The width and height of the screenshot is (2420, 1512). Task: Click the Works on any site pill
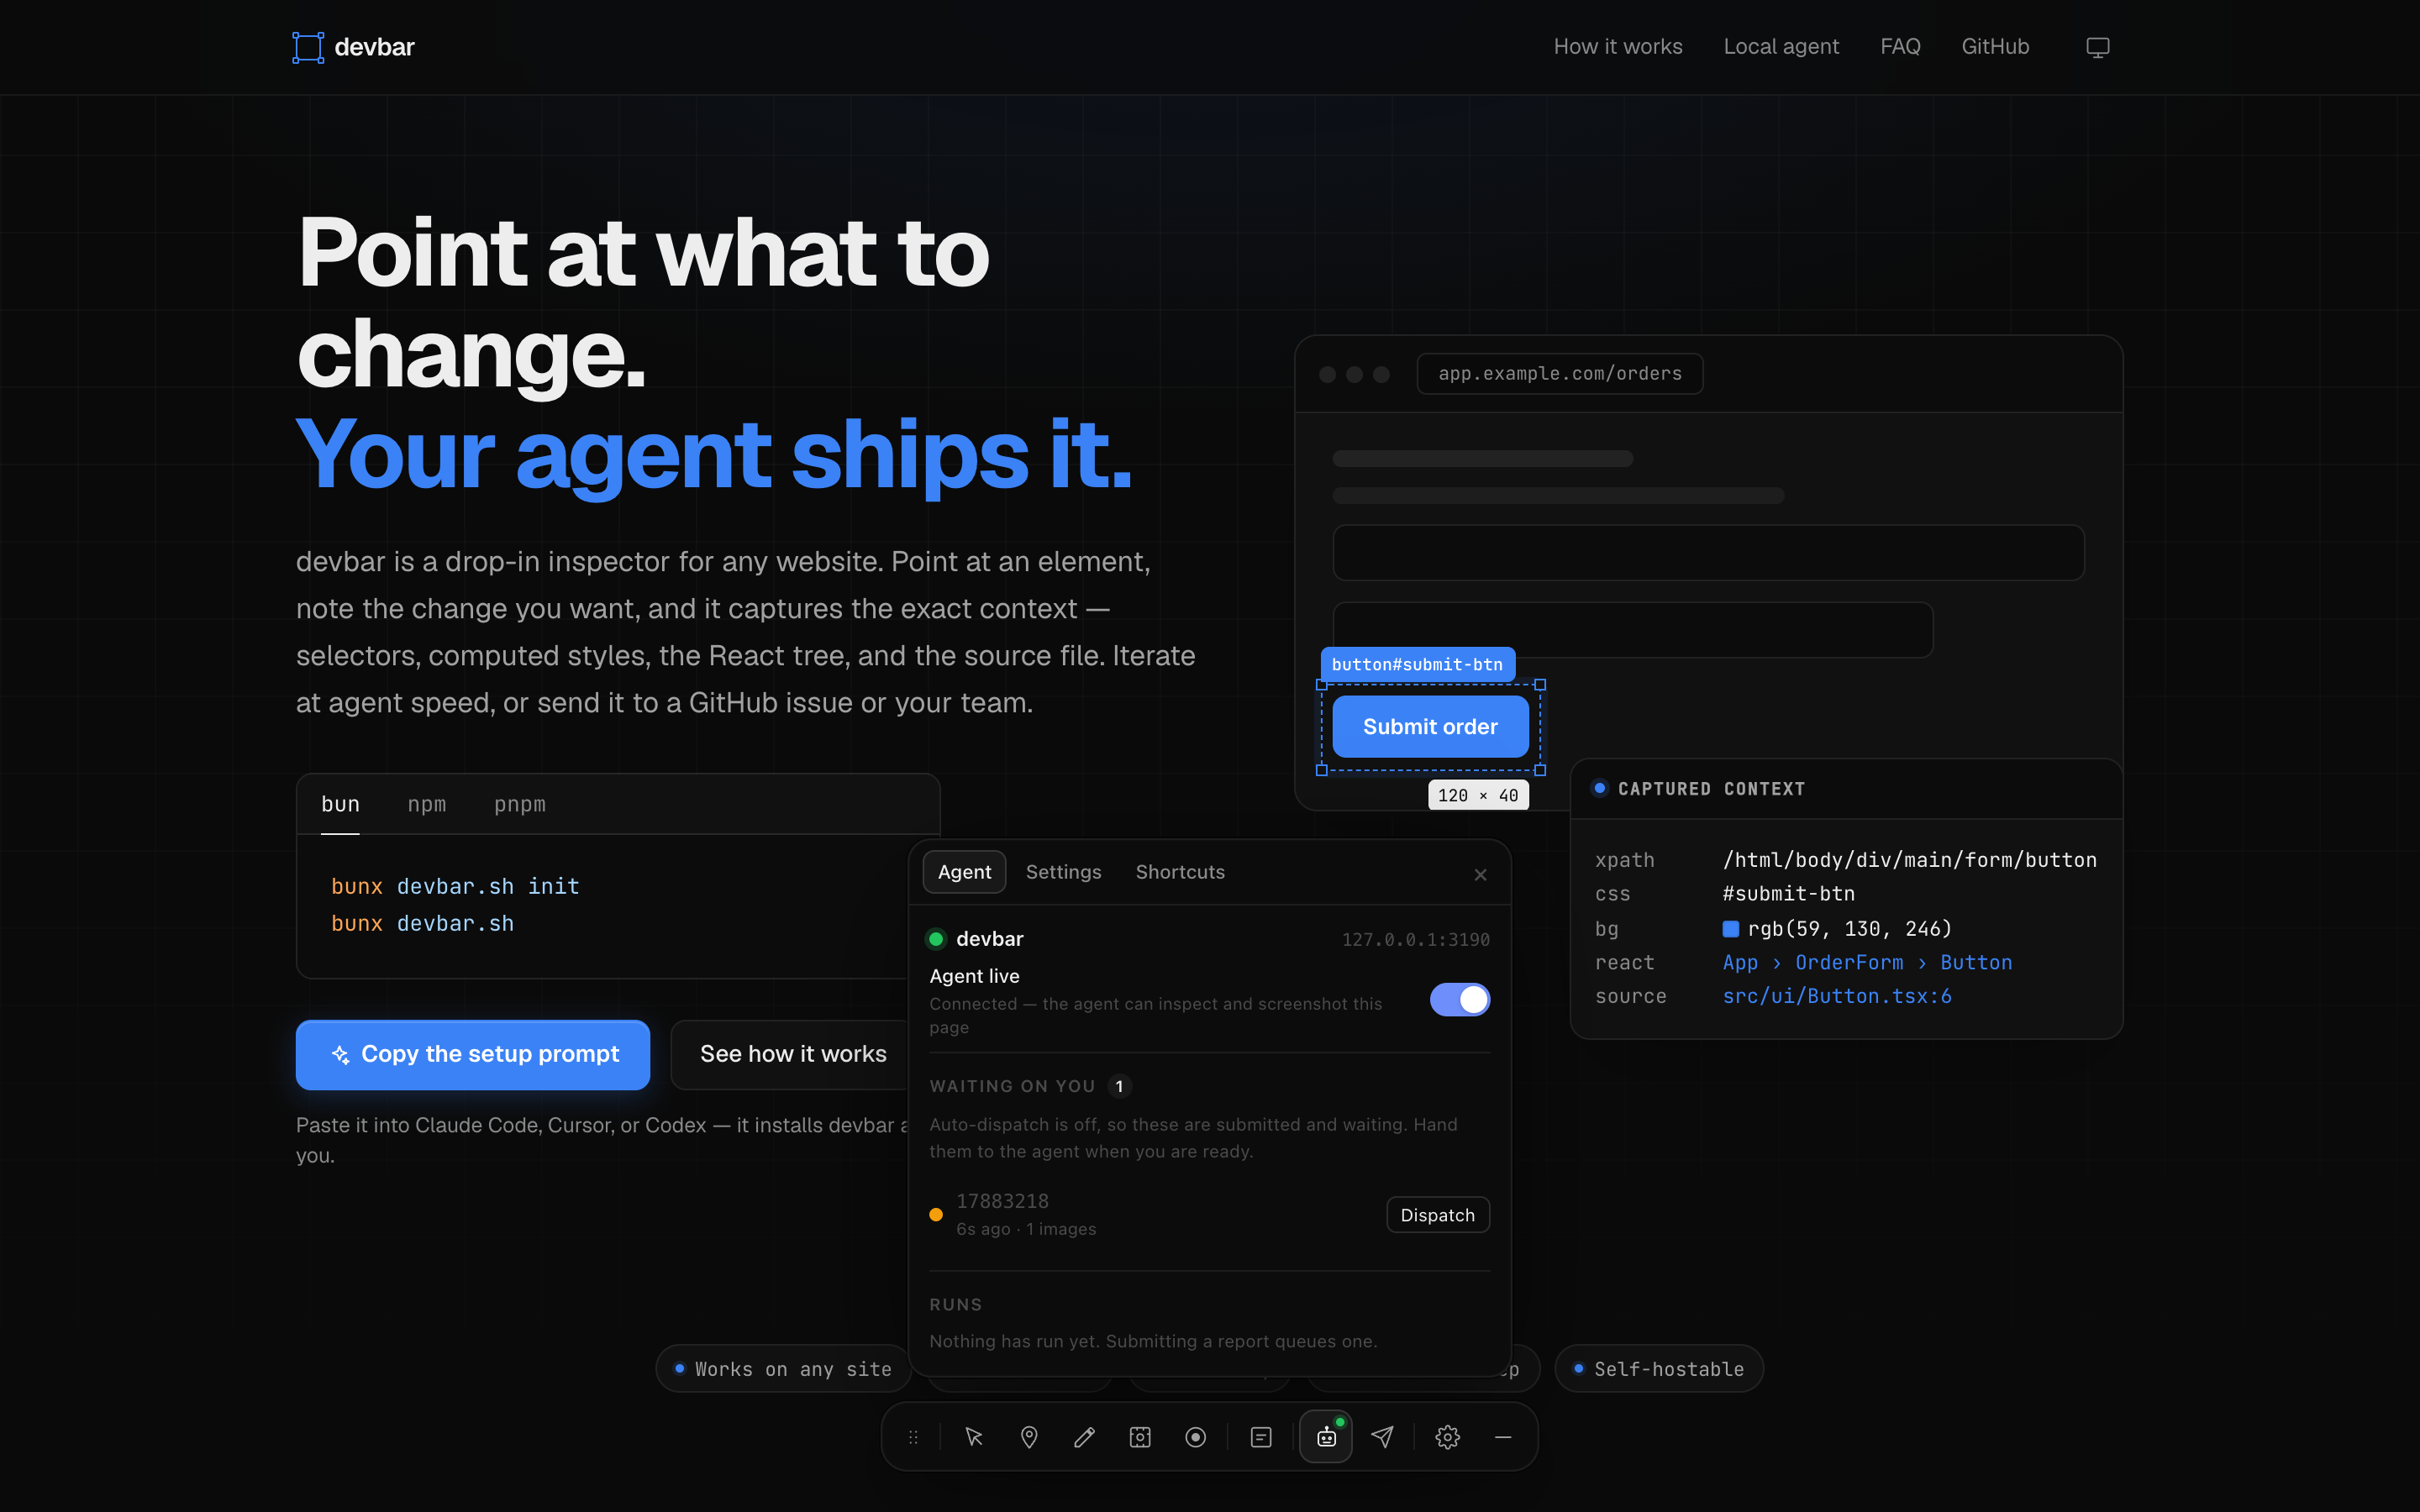coord(783,1369)
